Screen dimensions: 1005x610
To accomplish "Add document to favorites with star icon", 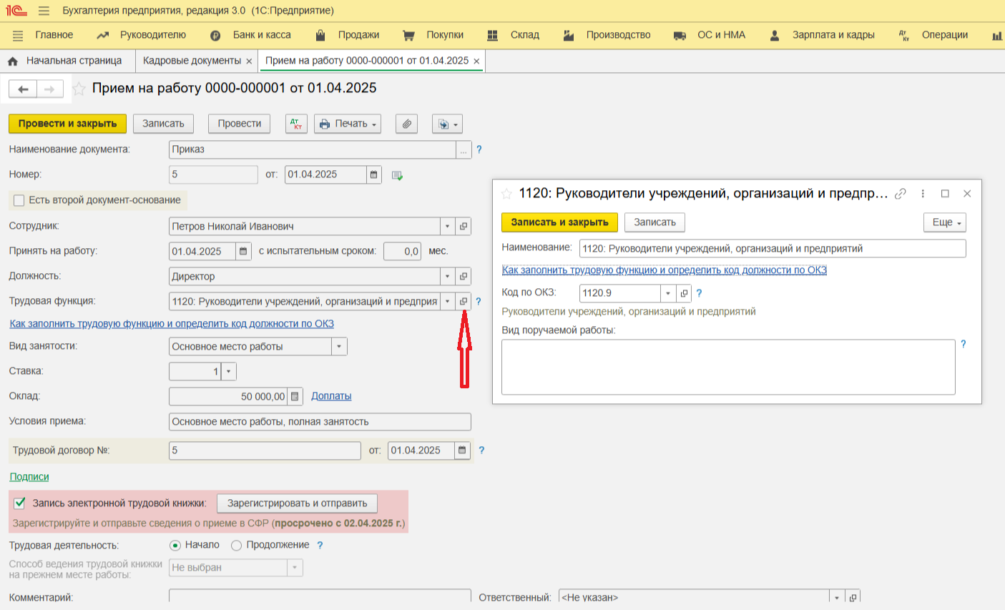I will pyautogui.click(x=79, y=89).
